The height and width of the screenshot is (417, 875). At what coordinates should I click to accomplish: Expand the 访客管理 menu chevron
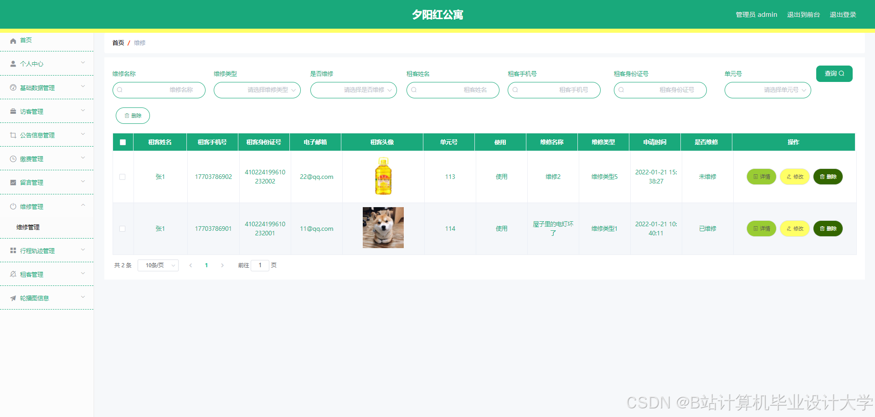83,110
